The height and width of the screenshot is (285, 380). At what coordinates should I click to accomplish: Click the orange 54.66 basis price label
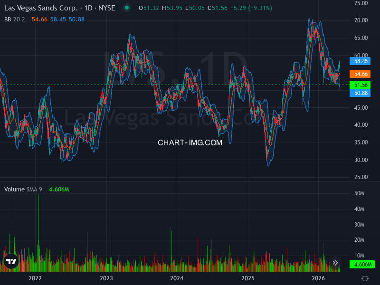pyautogui.click(x=360, y=74)
